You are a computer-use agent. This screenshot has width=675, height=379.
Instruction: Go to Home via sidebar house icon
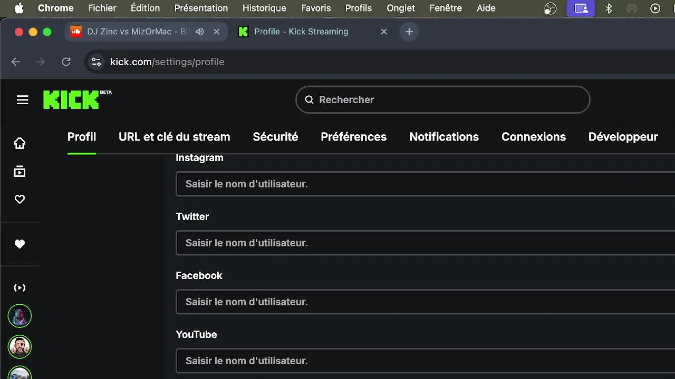click(x=20, y=143)
